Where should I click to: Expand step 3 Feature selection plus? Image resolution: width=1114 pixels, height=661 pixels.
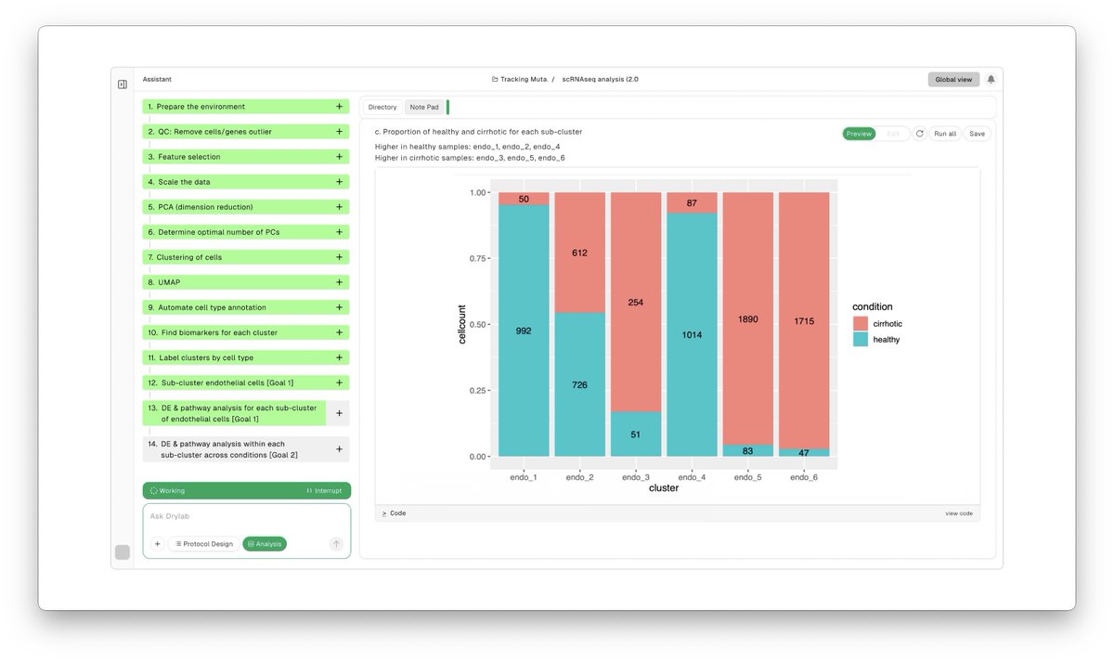point(339,157)
